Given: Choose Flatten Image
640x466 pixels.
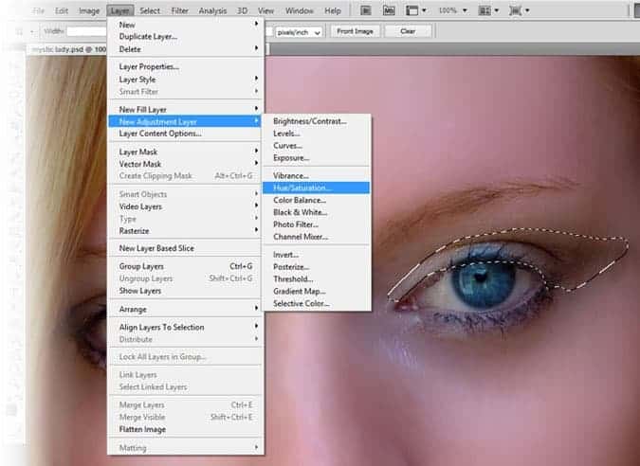Looking at the screenshot, I should 185,429.
